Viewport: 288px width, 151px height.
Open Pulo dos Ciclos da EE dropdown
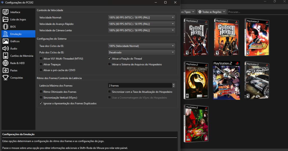coord(141,52)
